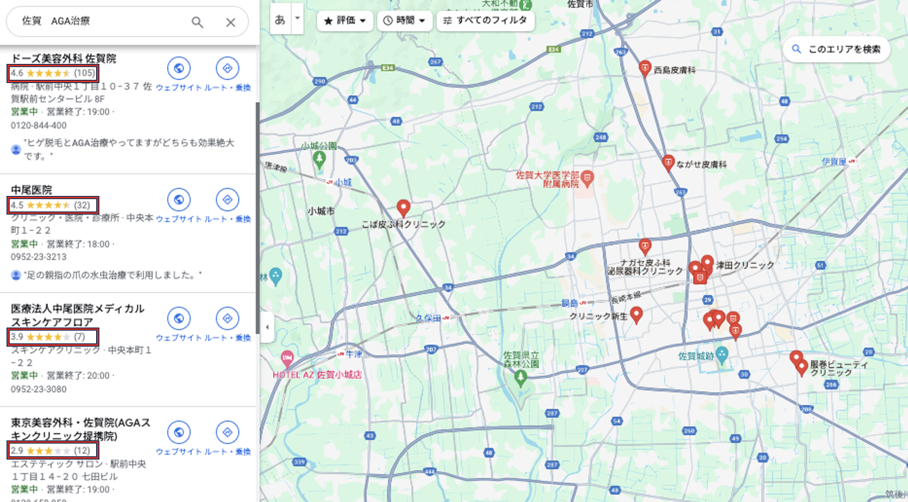Open listing title 中尾医院
Screen dimensions: 908x502
click(31, 190)
